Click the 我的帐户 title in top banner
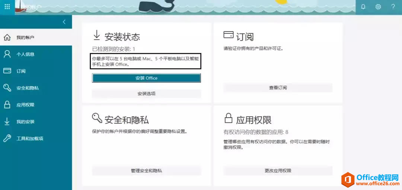The image size is (402, 190). 31,7
